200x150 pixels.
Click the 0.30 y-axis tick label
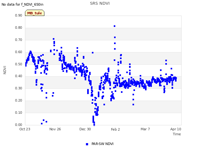tap(19, 88)
